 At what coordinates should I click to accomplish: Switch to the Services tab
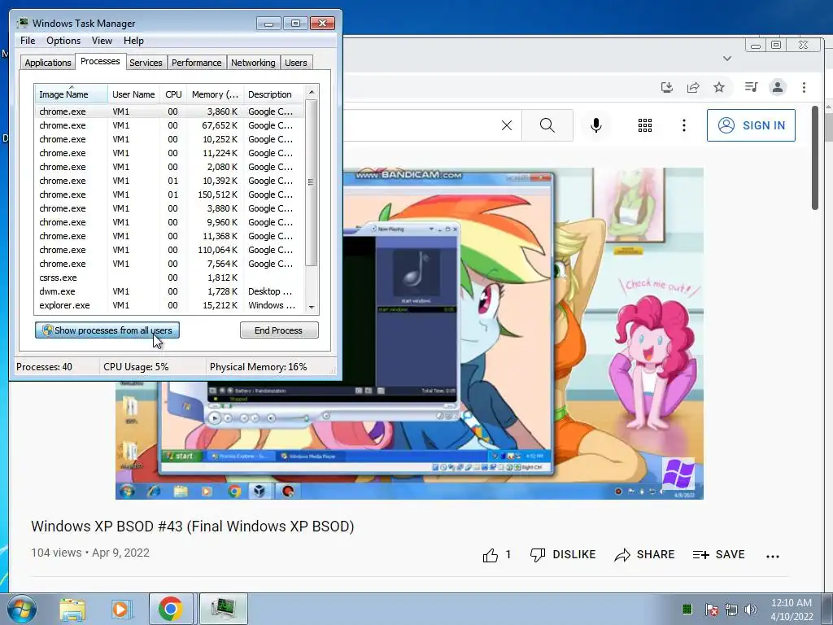146,63
